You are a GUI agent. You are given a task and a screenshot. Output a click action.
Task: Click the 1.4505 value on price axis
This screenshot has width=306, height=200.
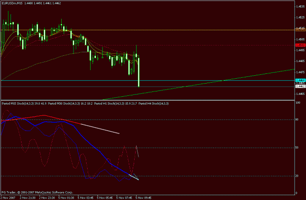click(x=300, y=40)
